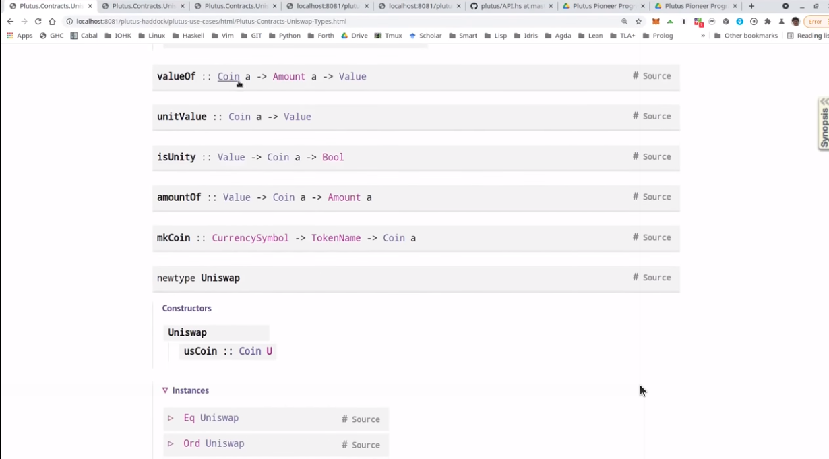Click the browser back arrow
829x459 pixels.
pyautogui.click(x=10, y=22)
